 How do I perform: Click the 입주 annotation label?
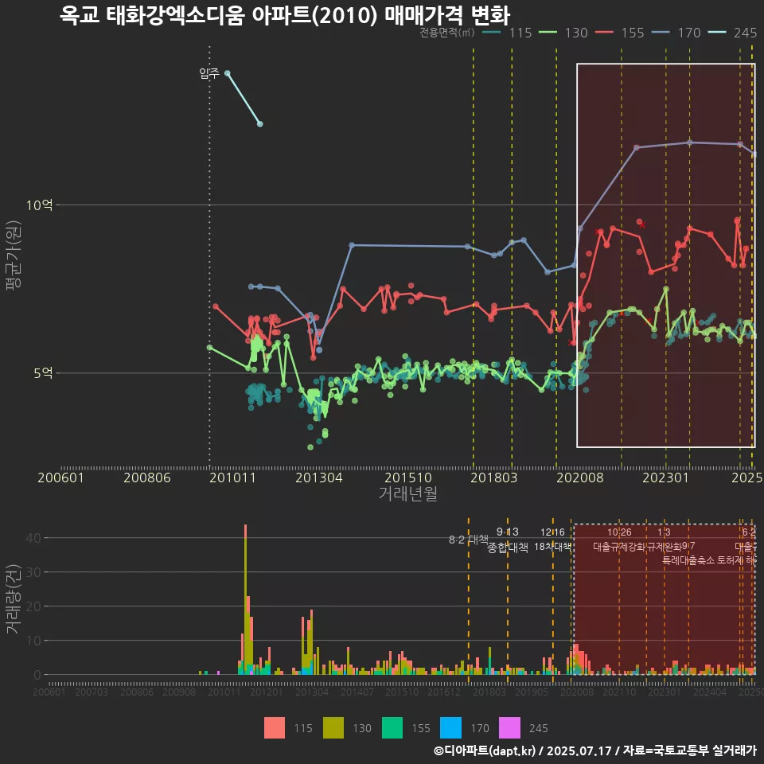pos(209,73)
